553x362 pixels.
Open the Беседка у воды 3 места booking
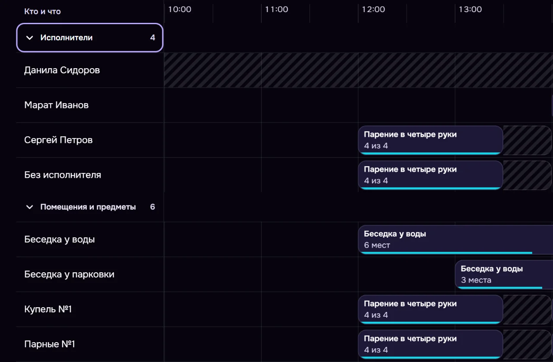click(x=504, y=274)
